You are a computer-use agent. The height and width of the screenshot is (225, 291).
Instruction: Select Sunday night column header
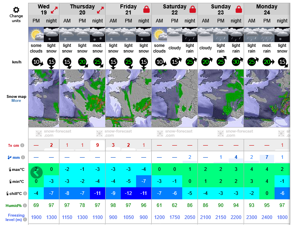236,21
